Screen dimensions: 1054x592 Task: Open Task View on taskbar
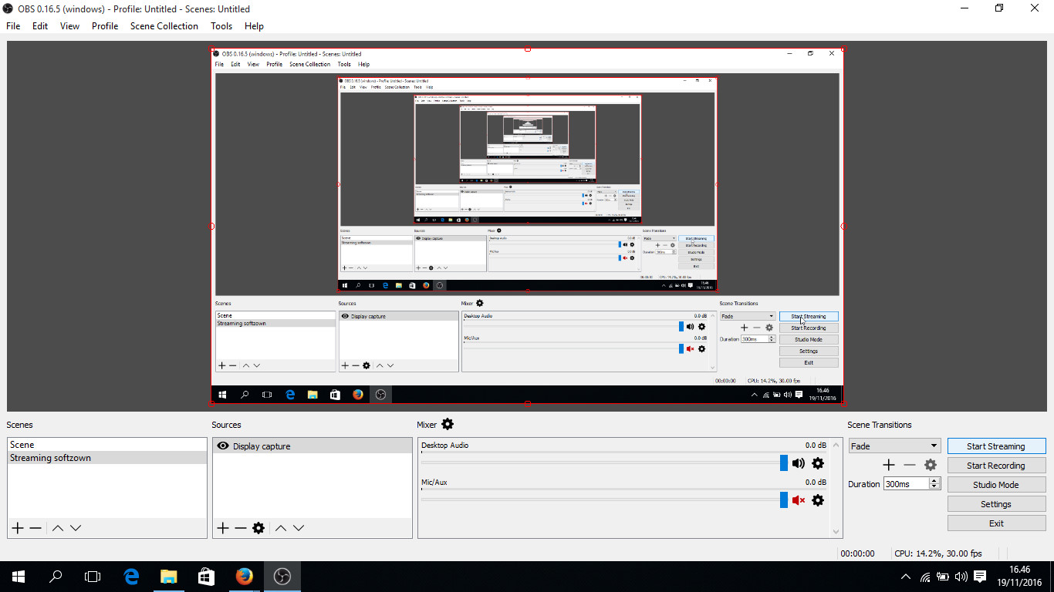(93, 577)
